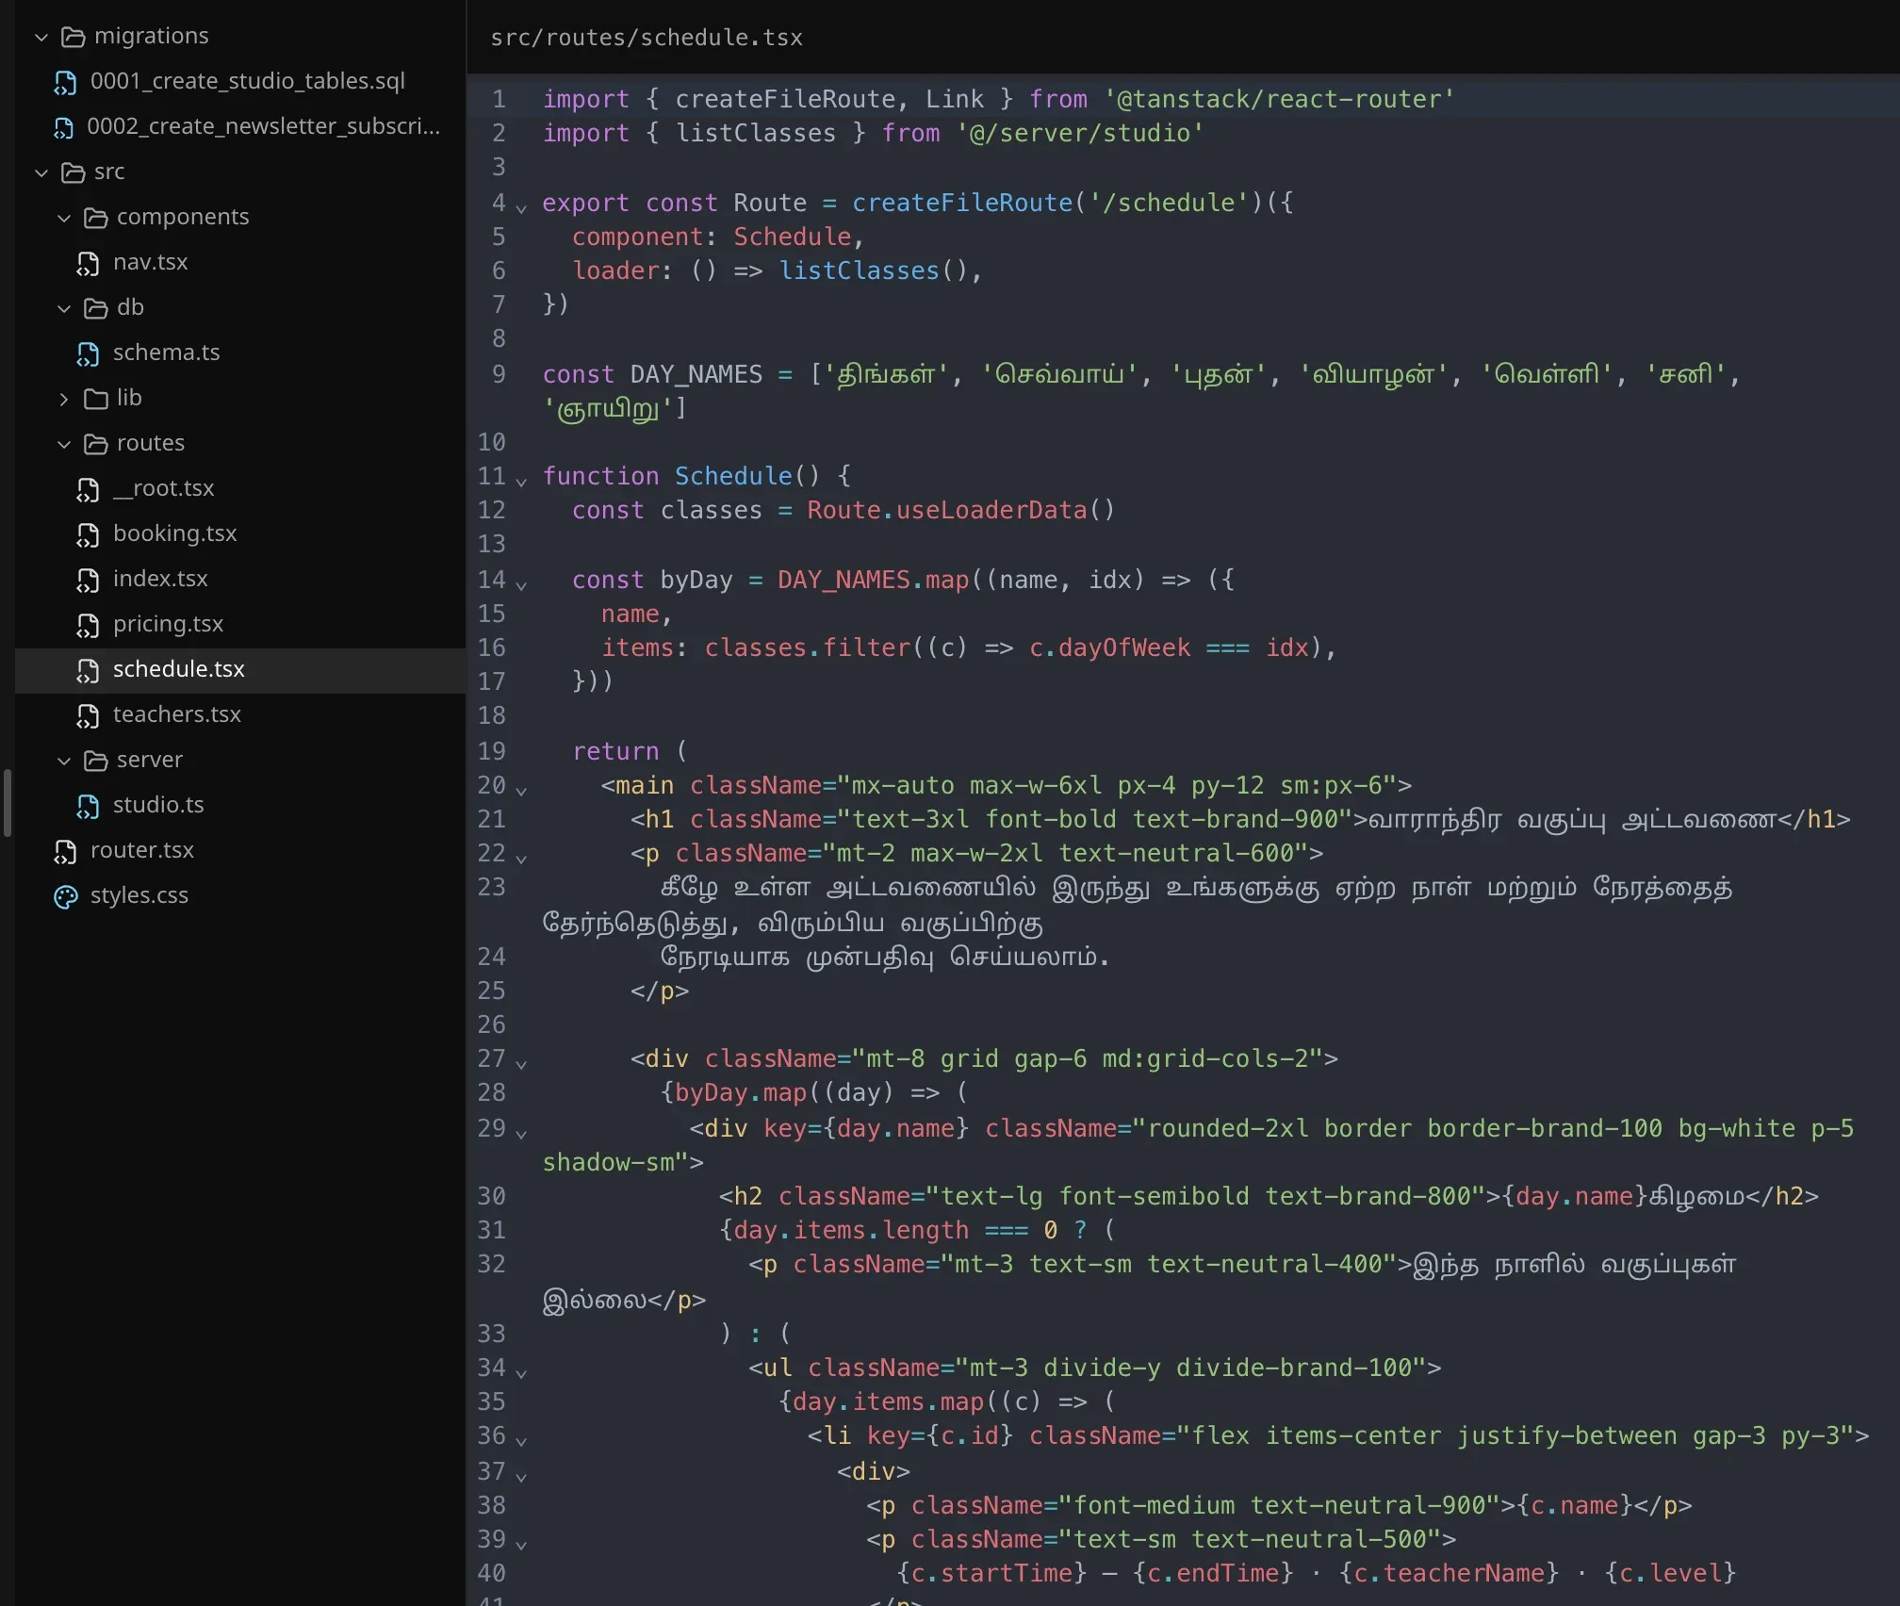This screenshot has width=1900, height=1606.
Task: Click useLoaderData on line 12
Action: click(x=991, y=510)
